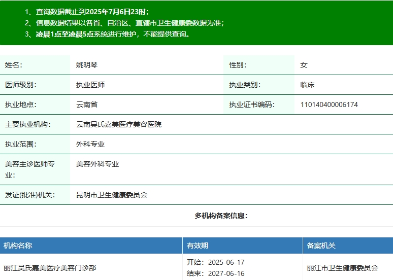Select the 外科专业 value
The height and width of the screenshot is (280, 393).
coord(90,144)
